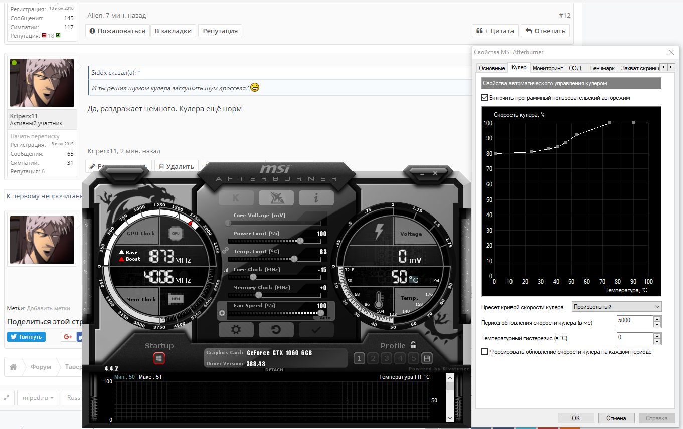Click the Core Clock slider handle
The image size is (683, 429).
253,277
